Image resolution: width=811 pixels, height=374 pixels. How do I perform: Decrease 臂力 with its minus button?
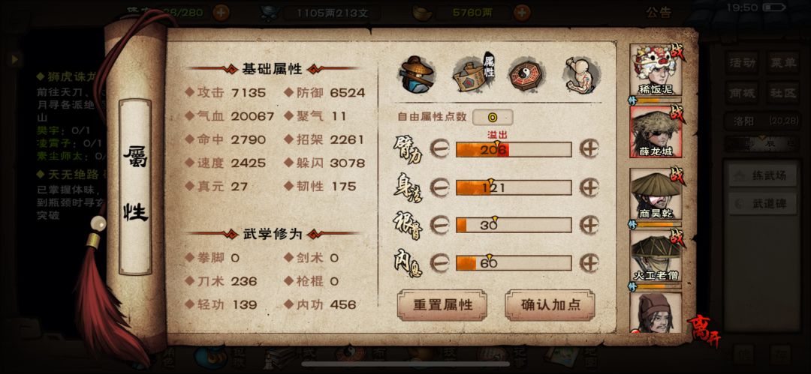(x=439, y=148)
